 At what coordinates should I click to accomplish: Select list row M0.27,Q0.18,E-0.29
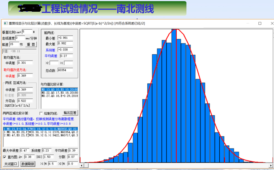point(59,96)
